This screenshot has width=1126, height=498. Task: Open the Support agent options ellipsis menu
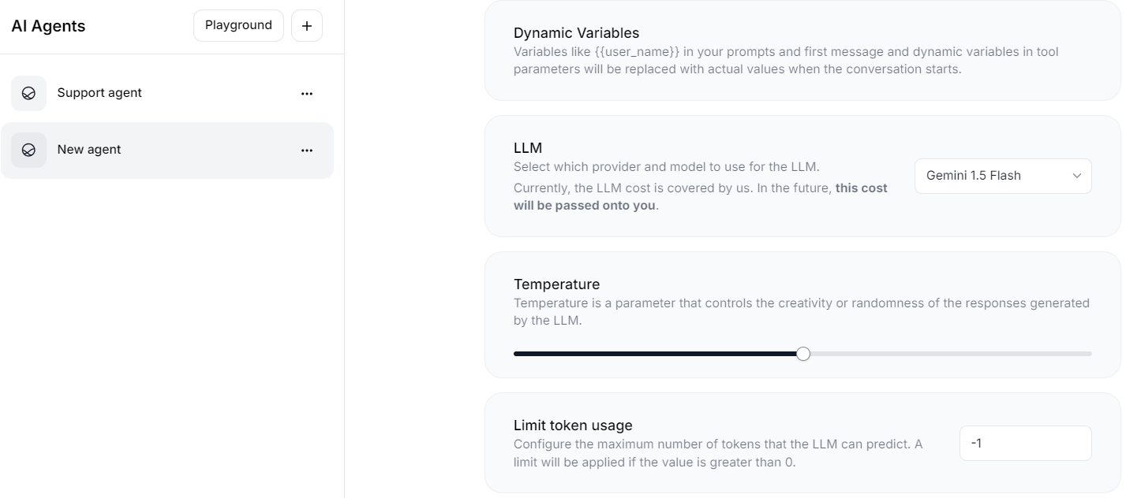307,93
